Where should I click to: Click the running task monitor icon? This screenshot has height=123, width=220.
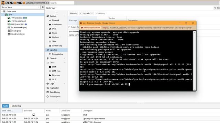34,115
